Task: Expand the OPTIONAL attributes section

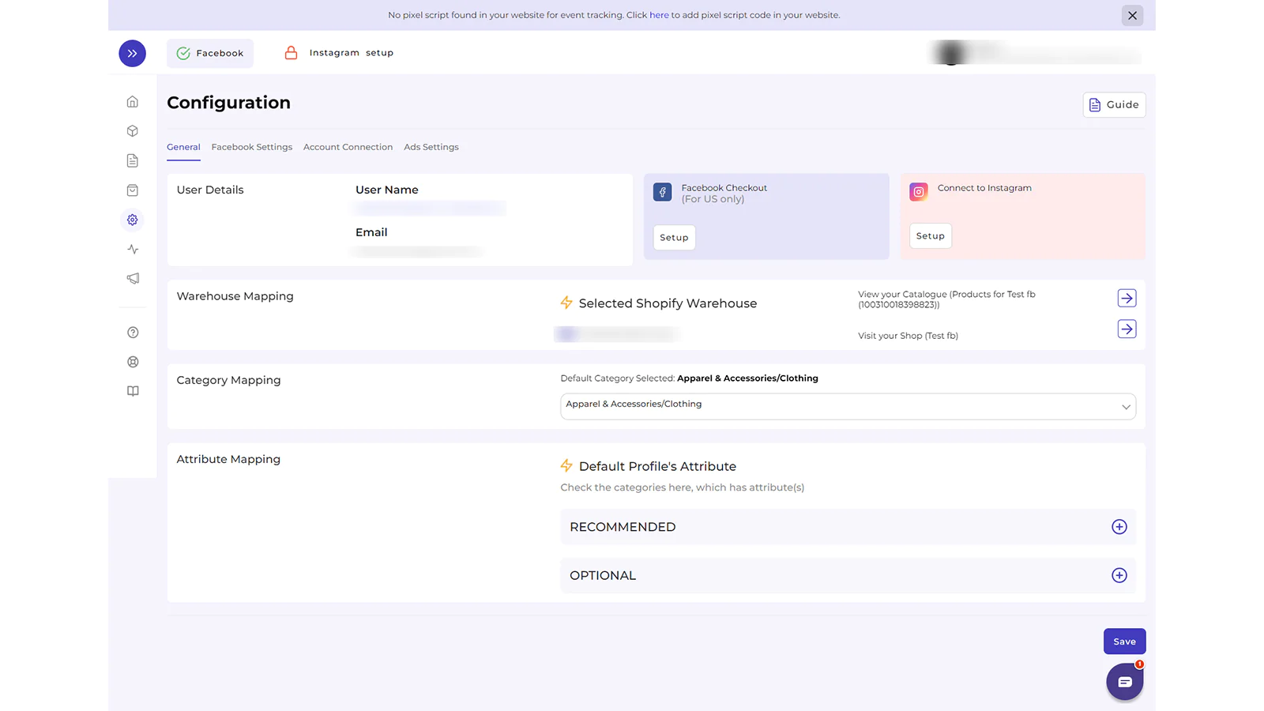Action: pos(1119,576)
